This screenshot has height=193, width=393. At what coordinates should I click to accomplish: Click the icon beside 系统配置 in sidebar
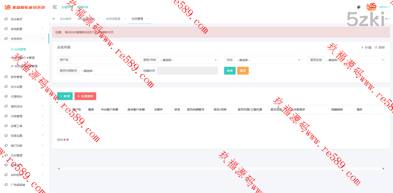click(6, 29)
